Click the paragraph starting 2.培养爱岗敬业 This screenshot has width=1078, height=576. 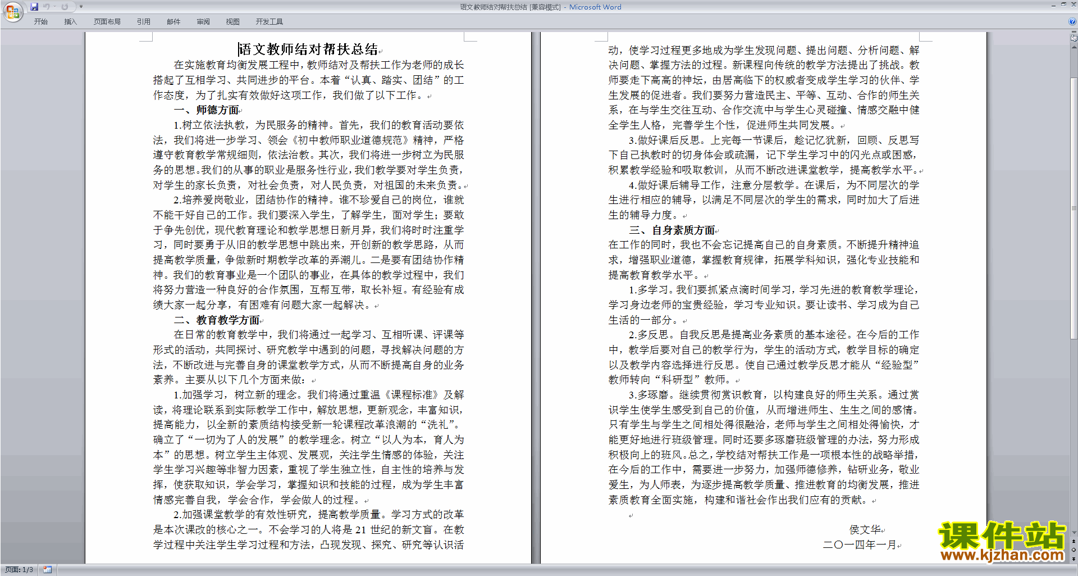pyautogui.click(x=309, y=252)
